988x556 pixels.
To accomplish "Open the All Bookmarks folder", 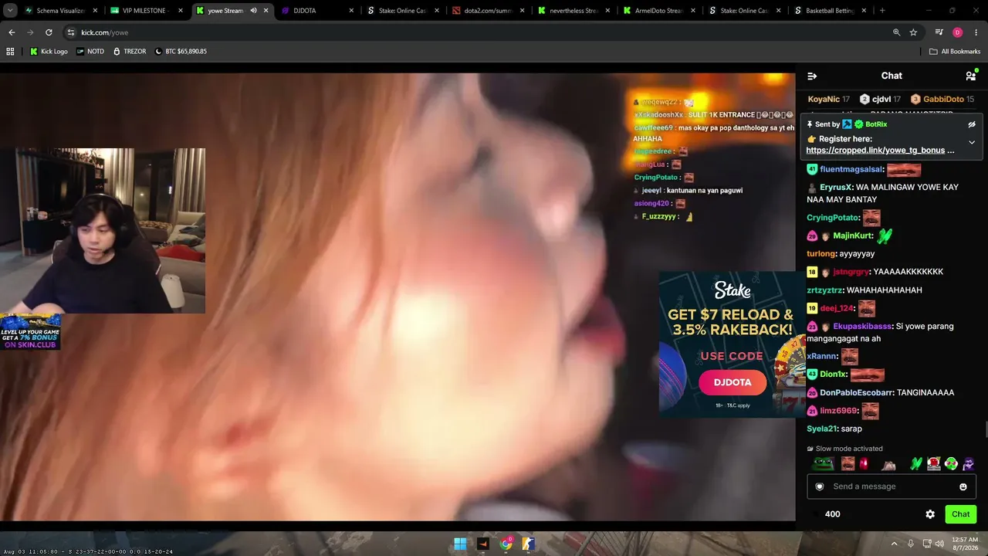I will pos(955,52).
